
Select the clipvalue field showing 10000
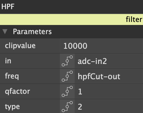(101, 46)
